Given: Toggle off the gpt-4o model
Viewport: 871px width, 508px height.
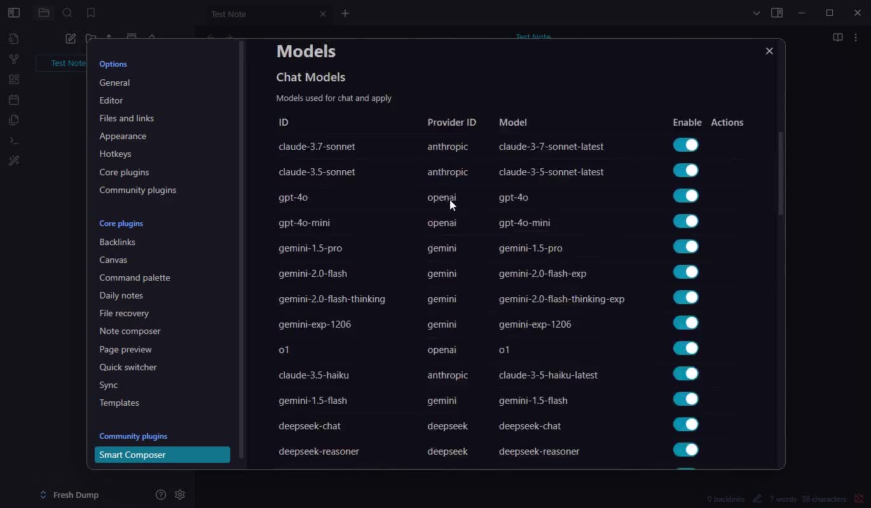Looking at the screenshot, I should (x=685, y=196).
